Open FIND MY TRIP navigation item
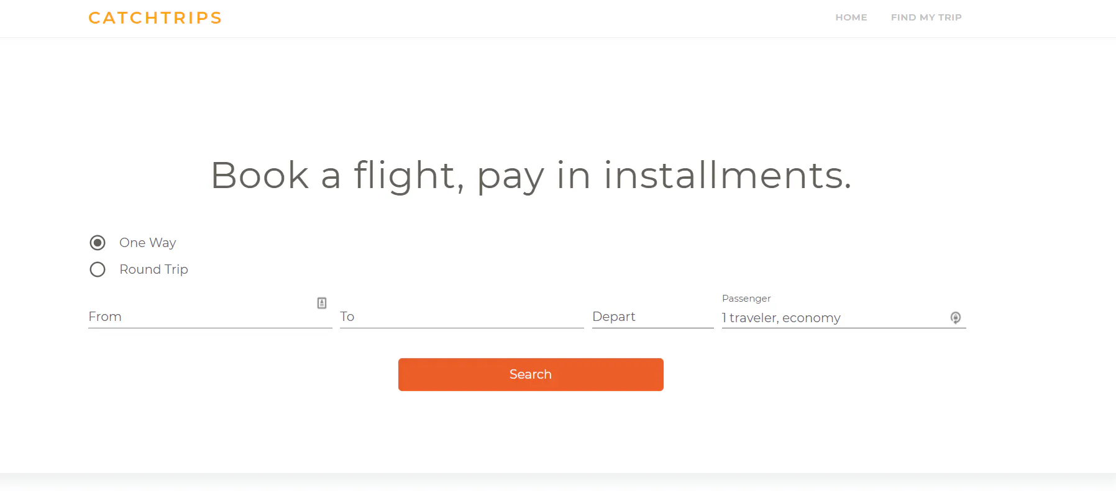This screenshot has width=1116, height=491. (x=926, y=17)
